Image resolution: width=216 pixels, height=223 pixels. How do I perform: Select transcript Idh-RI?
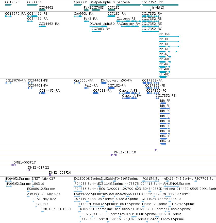(169, 47)
